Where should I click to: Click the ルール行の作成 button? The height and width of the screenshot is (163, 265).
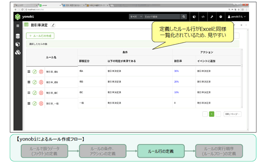pyautogui.click(x=40, y=36)
